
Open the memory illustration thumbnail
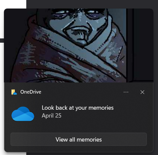79,45
